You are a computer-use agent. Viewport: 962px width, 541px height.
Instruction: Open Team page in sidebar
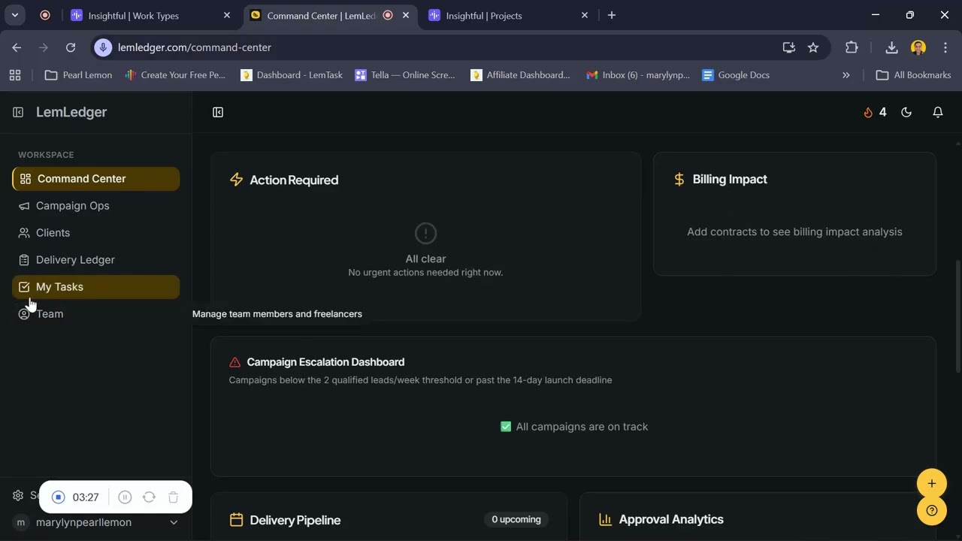tap(95, 314)
